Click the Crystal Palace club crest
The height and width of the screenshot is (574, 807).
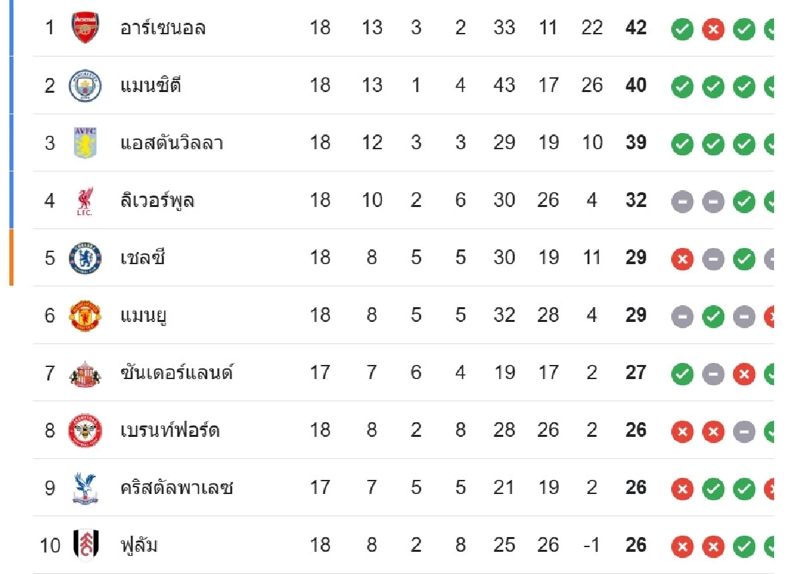coord(85,488)
